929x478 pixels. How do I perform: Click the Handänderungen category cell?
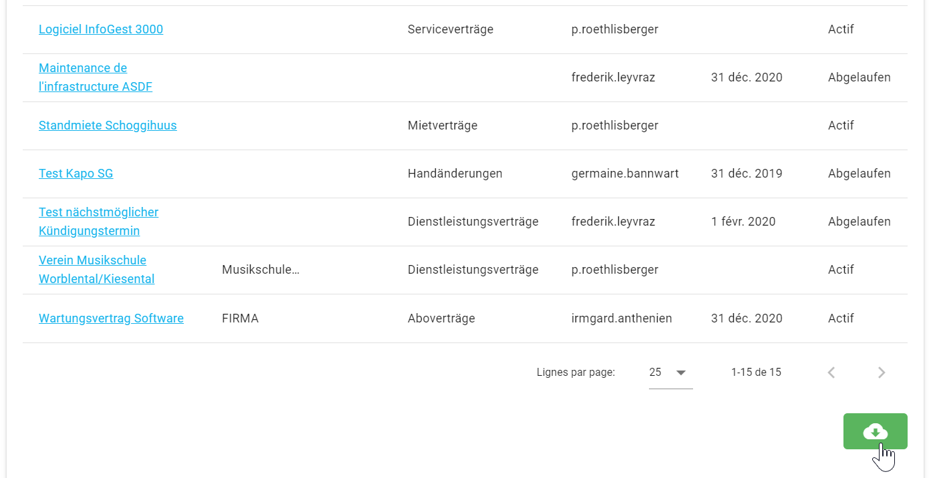tap(454, 174)
